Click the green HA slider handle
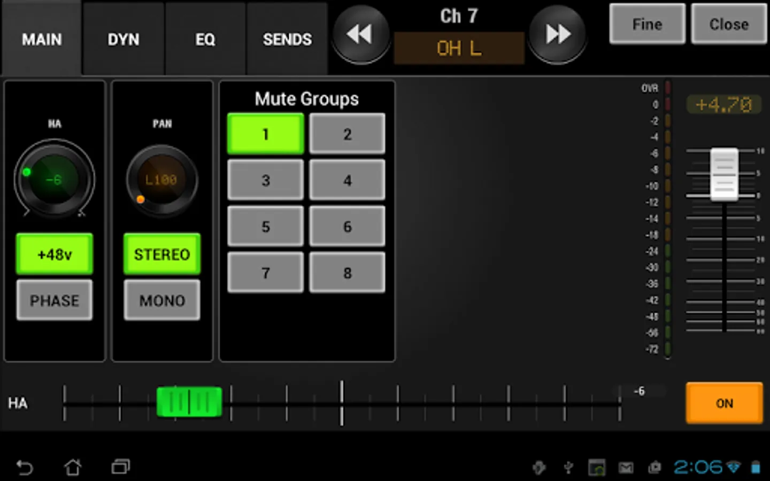The height and width of the screenshot is (481, 770). 189,402
